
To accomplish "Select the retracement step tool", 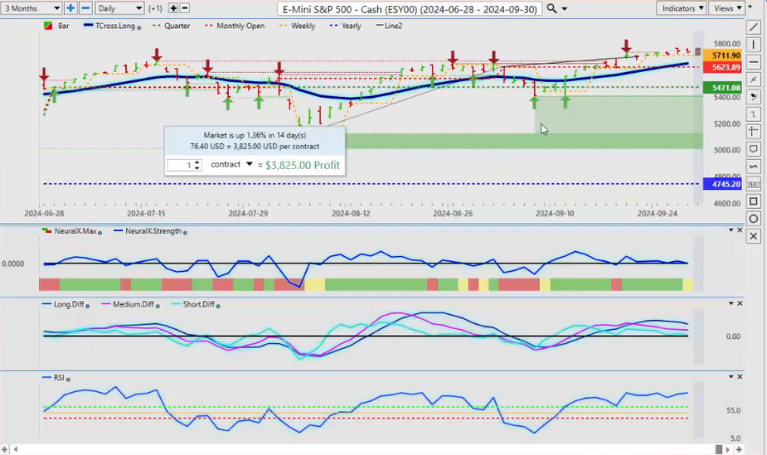I will click(x=753, y=114).
